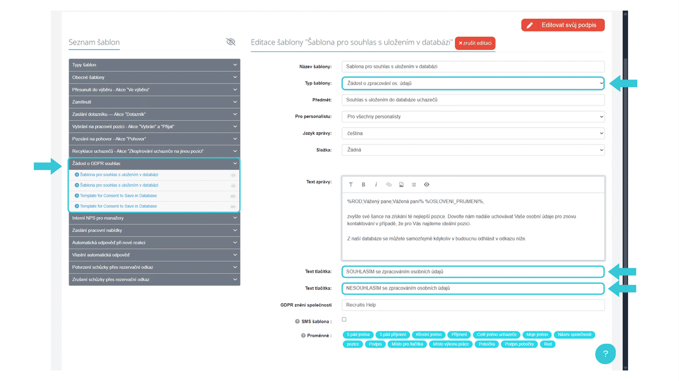Expand Pozvání na pohovor section
Screen dimensions: 679x381
point(154,138)
